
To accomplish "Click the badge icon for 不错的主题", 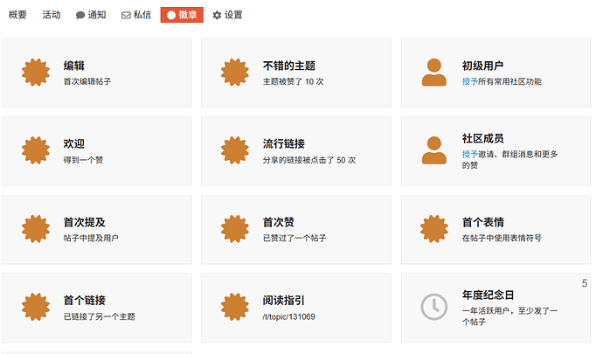I will (x=235, y=73).
